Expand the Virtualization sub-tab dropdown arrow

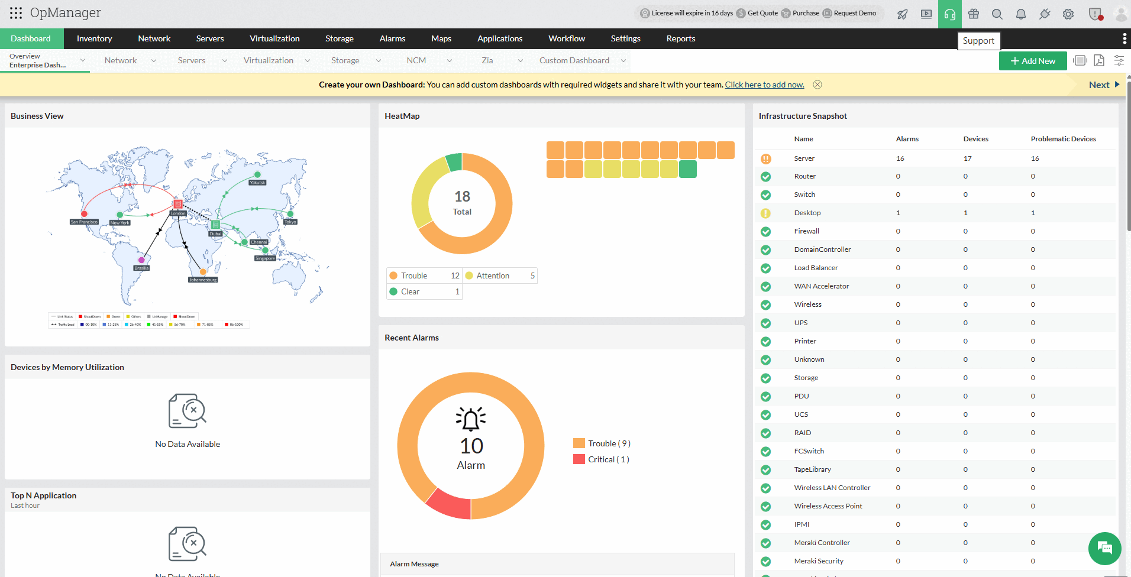[308, 60]
